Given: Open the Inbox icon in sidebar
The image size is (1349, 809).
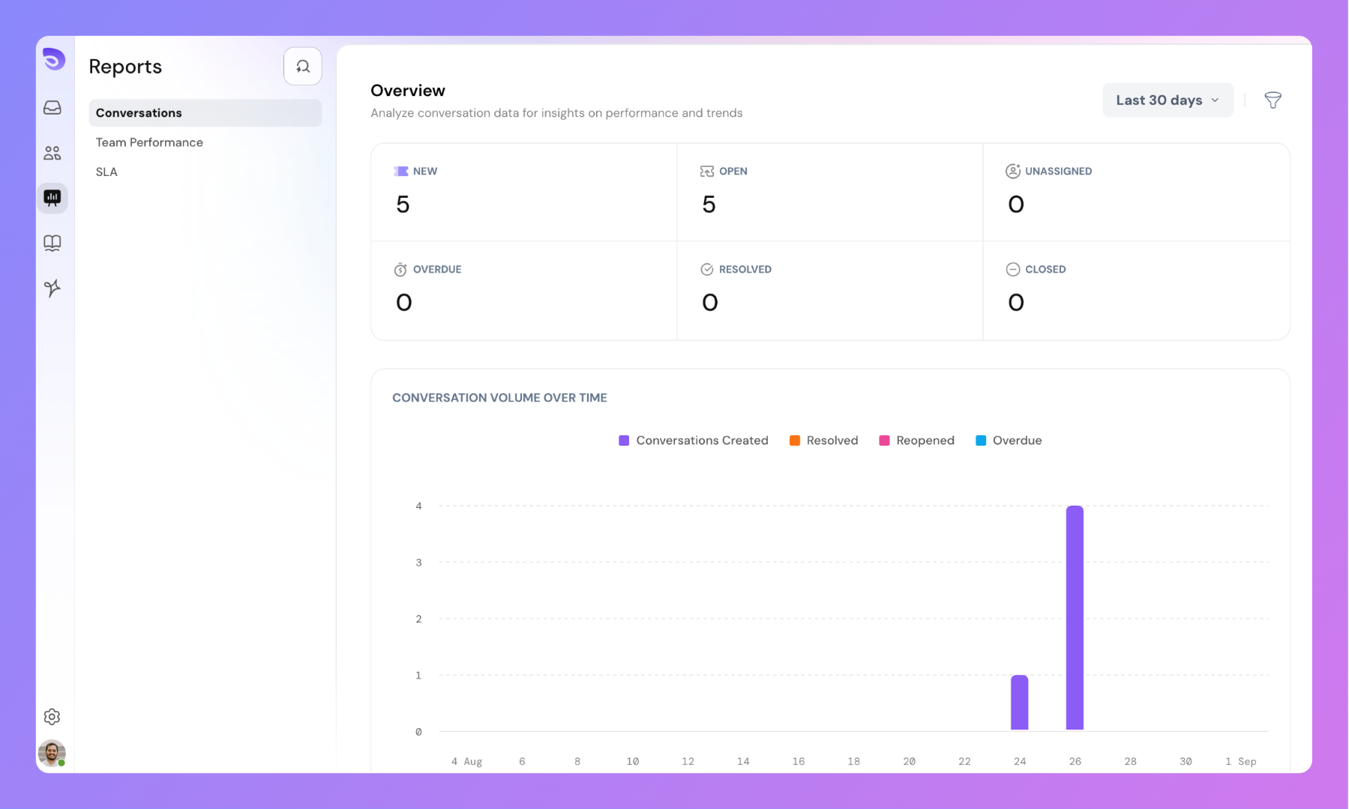Looking at the screenshot, I should 52,108.
